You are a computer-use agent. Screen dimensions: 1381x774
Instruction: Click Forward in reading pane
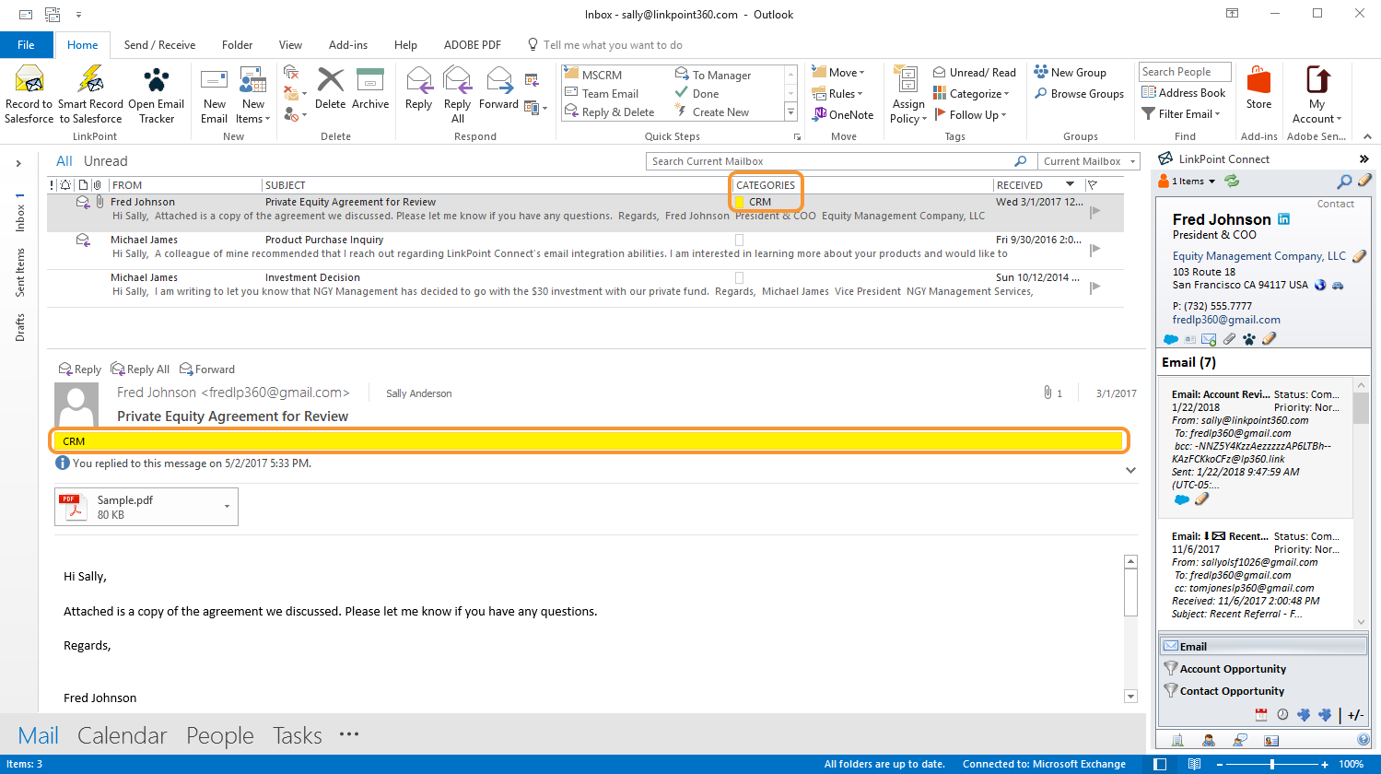tap(207, 369)
